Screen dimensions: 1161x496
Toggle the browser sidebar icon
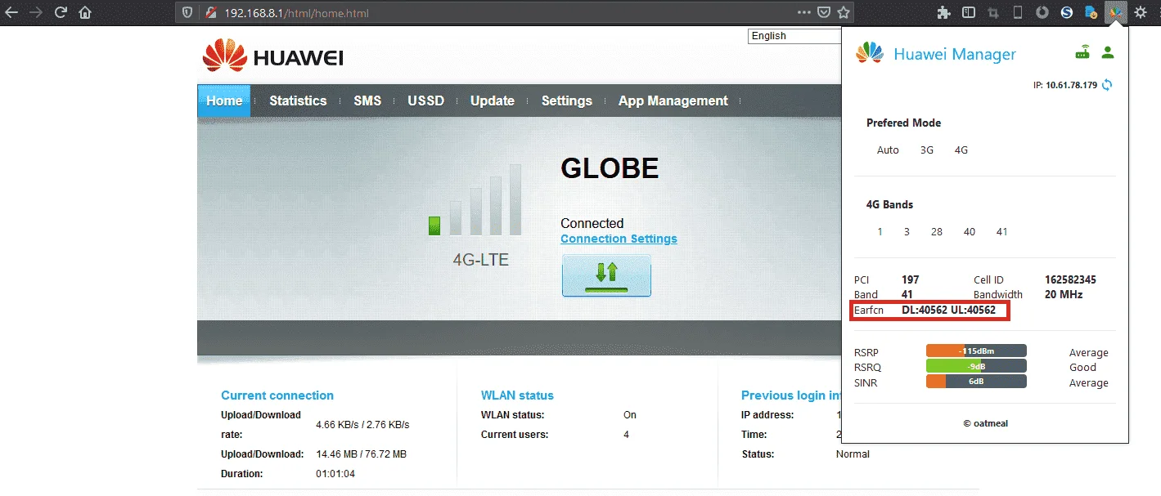[969, 12]
